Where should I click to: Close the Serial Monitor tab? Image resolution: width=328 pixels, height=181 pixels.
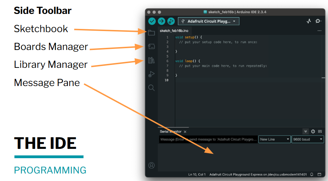(185, 132)
